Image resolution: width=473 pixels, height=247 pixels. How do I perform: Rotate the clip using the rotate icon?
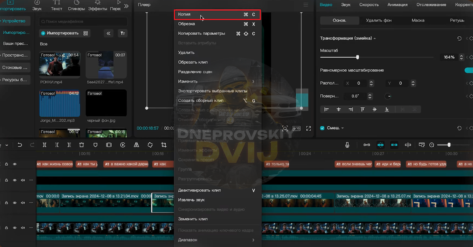[x=150, y=145]
